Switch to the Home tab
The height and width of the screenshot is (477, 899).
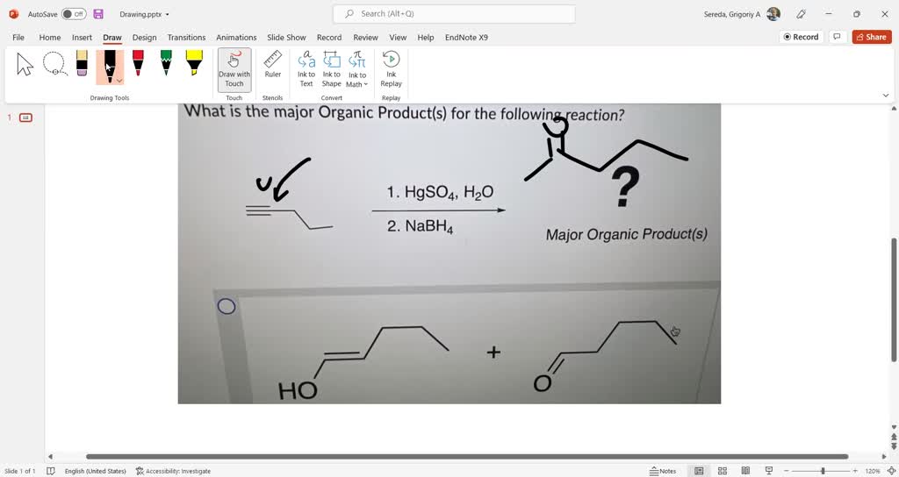(50, 37)
